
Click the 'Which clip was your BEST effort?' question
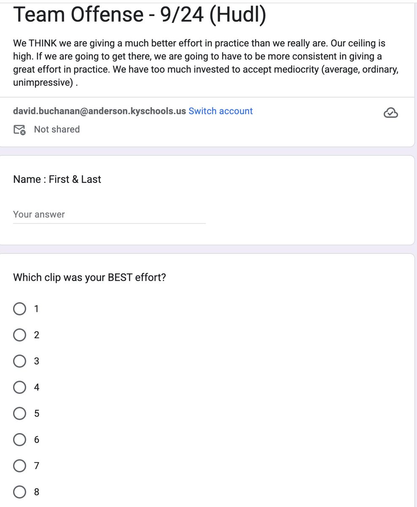click(x=89, y=278)
